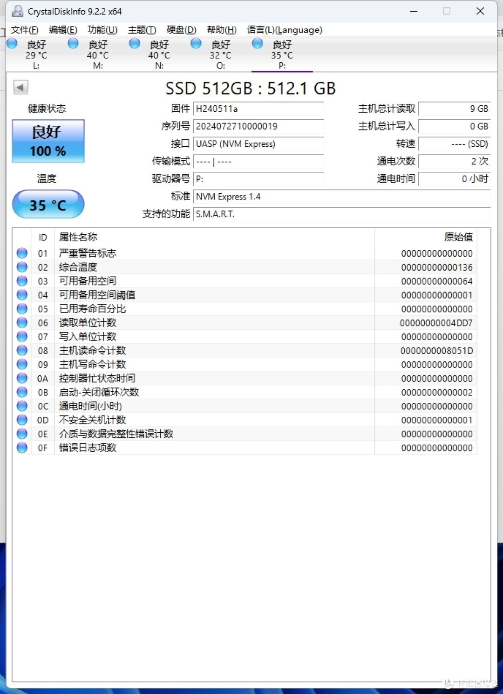The height and width of the screenshot is (694, 503).
Task: Open the 语言(L)(Language) menu
Action: coord(285,30)
